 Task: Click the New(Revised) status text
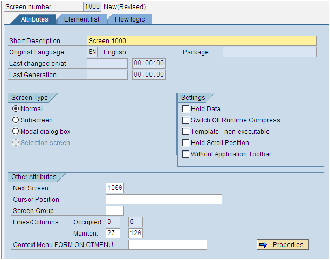125,7
